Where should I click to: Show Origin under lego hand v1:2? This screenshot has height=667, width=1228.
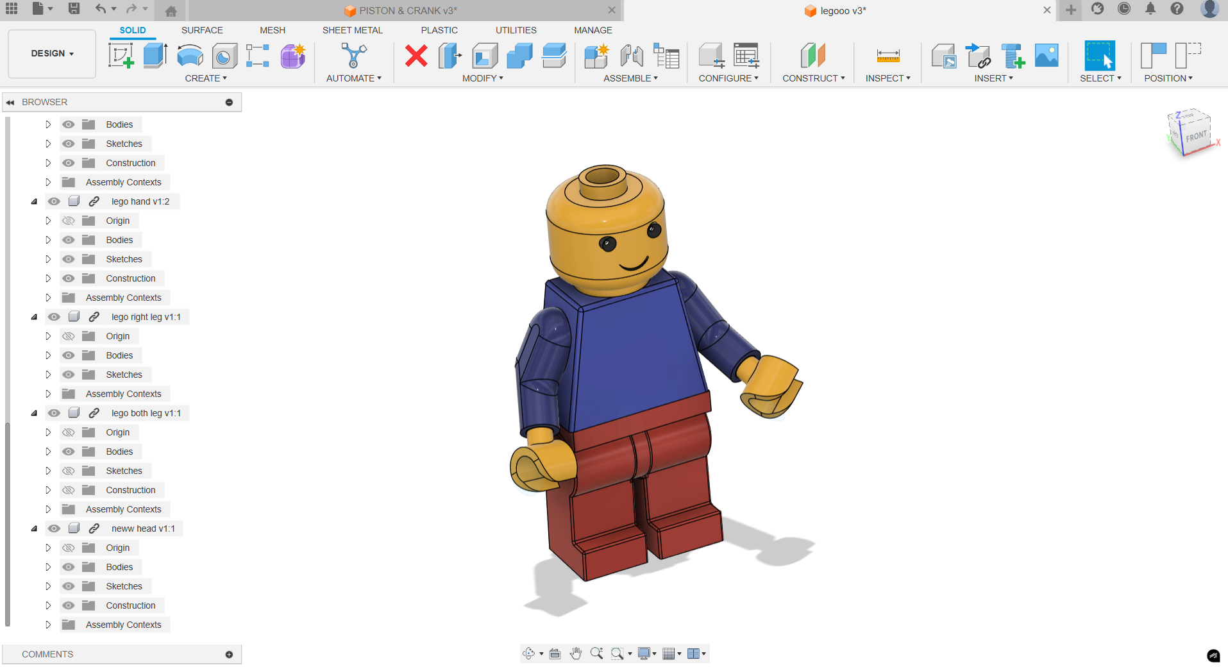[69, 221]
